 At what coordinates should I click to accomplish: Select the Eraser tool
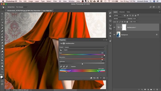tap(2, 43)
